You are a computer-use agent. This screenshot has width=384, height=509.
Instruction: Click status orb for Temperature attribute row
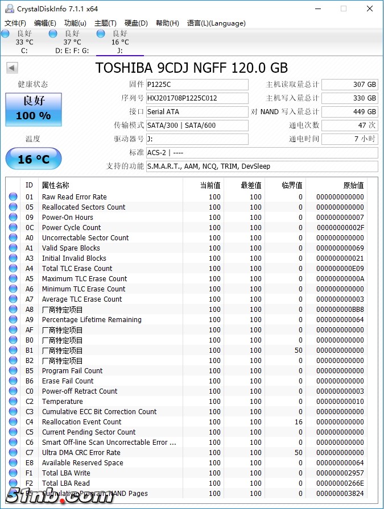click(x=13, y=402)
